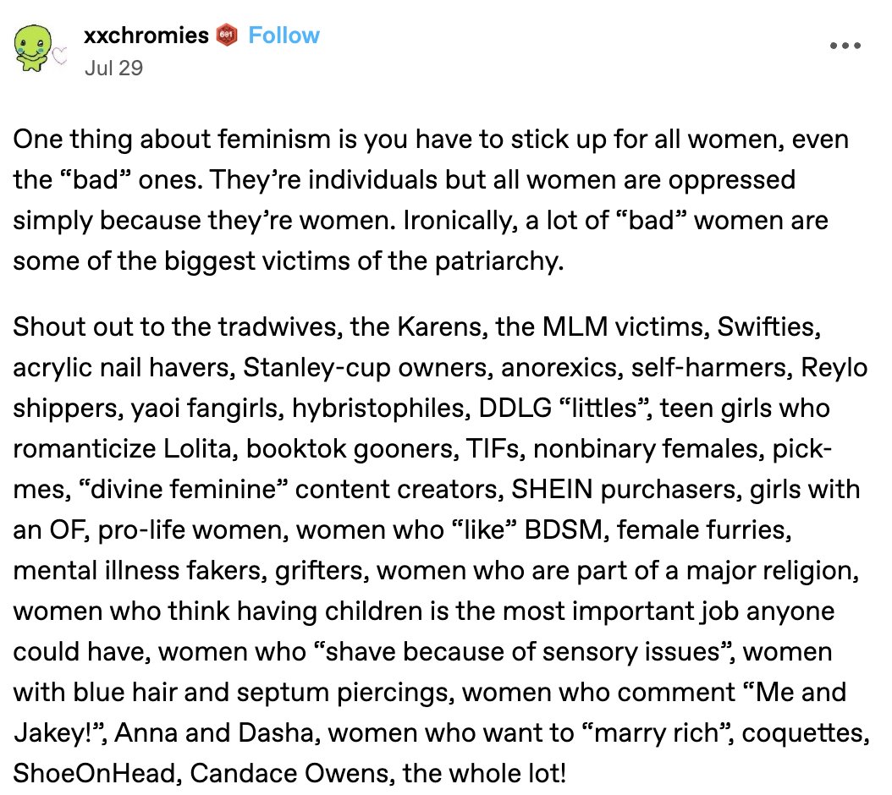
Task: Click the word "patriarchy" ending the first paragraph
Action: (x=499, y=261)
